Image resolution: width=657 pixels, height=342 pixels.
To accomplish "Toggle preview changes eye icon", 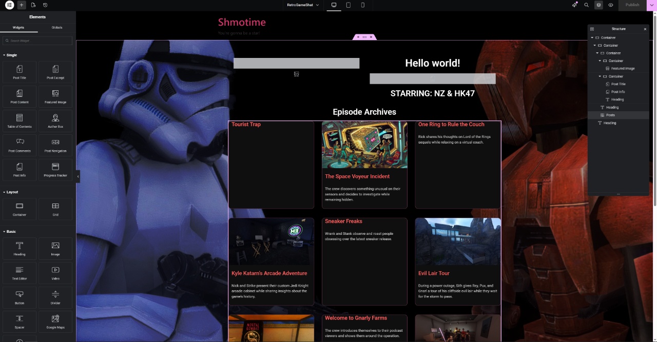I will point(611,5).
